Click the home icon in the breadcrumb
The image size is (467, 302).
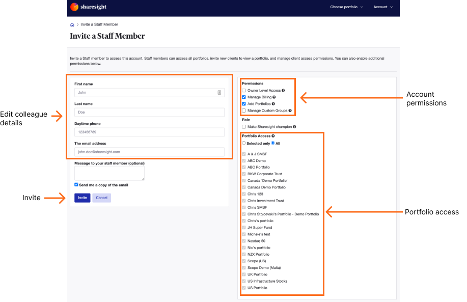(x=72, y=24)
